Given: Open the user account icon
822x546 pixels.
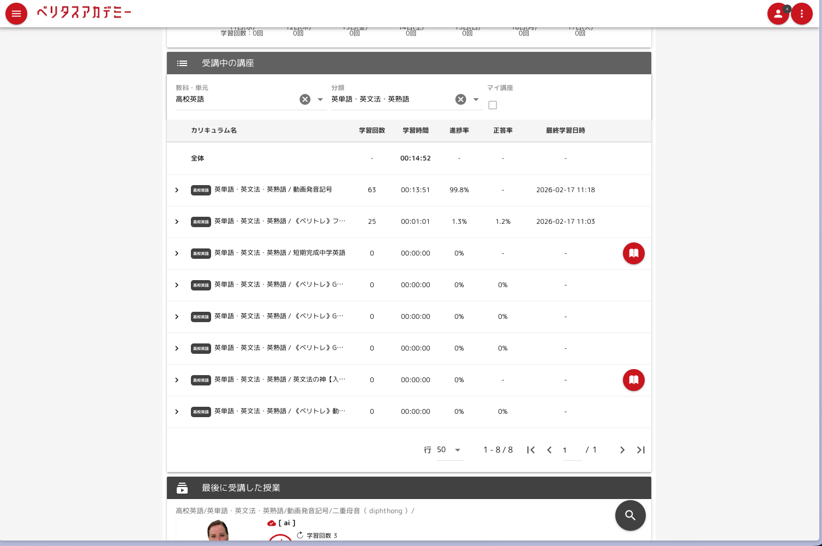Looking at the screenshot, I should [x=778, y=14].
